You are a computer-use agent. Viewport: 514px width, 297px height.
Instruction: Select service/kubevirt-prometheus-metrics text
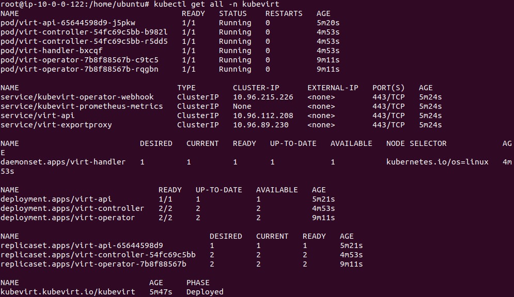(x=82, y=106)
